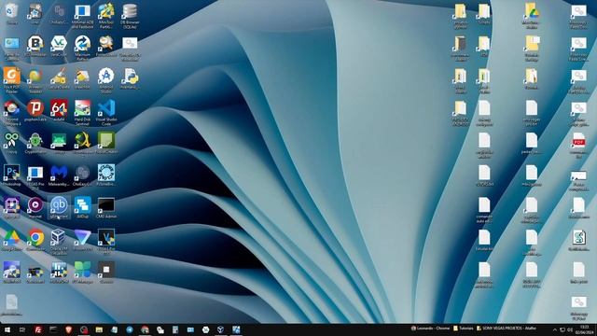597x336 pixels.
Task: Open Minimal ADB and Fastboot shortcut
Action: [82, 16]
